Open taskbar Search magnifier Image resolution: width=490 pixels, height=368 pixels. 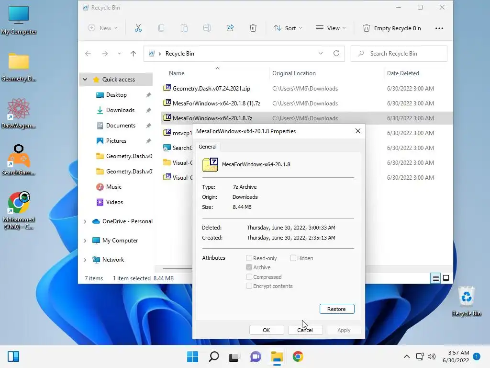click(214, 356)
